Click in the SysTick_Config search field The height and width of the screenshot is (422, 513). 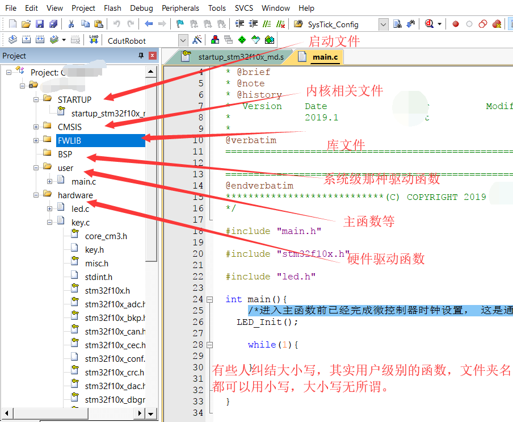340,24
